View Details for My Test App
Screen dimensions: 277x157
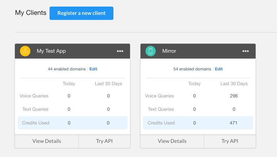point(47,141)
